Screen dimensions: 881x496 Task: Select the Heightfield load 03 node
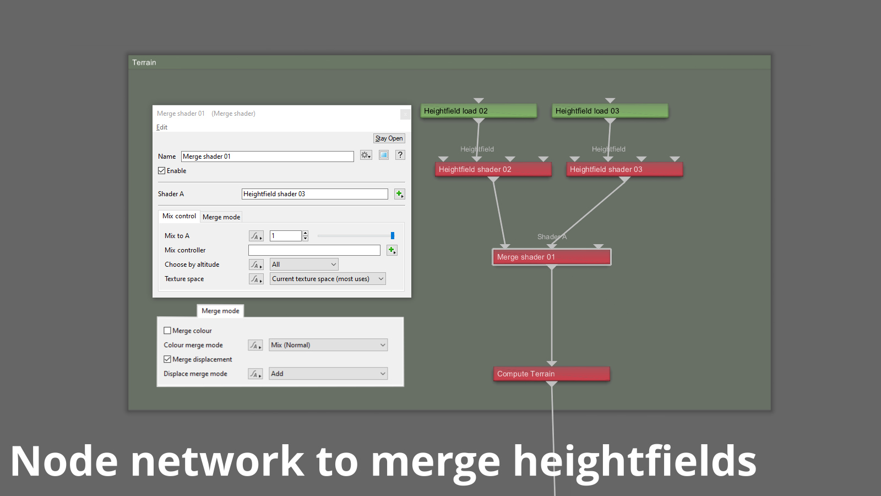[610, 111]
